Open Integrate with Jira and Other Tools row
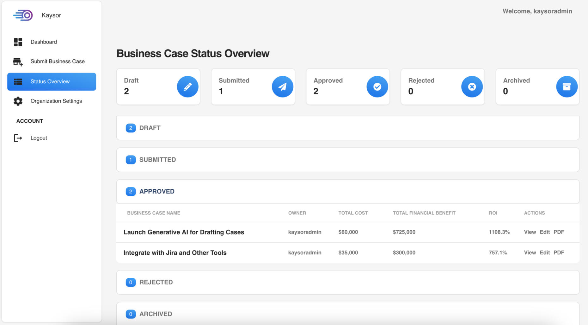 coord(175,253)
